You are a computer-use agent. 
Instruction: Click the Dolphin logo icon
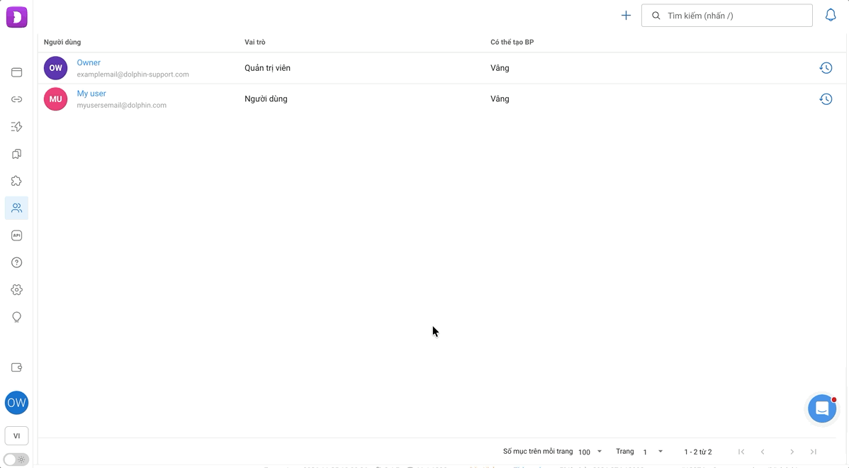[17, 17]
